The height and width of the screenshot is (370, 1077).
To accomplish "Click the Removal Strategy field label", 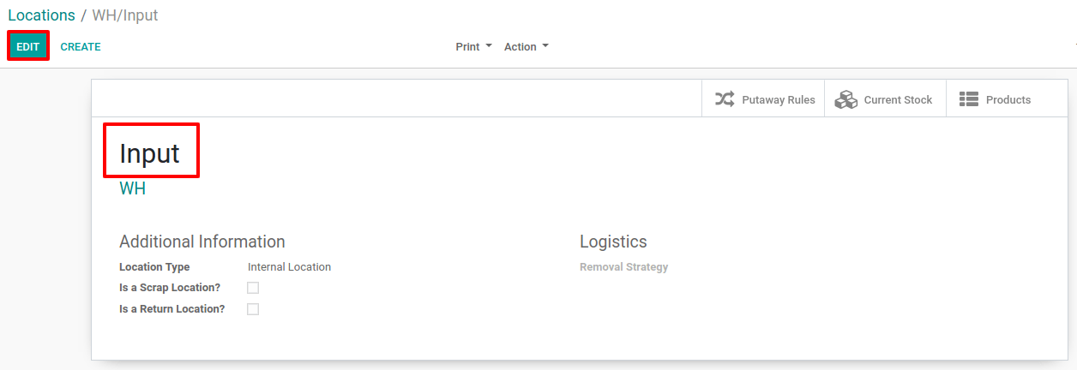I will pyautogui.click(x=623, y=267).
